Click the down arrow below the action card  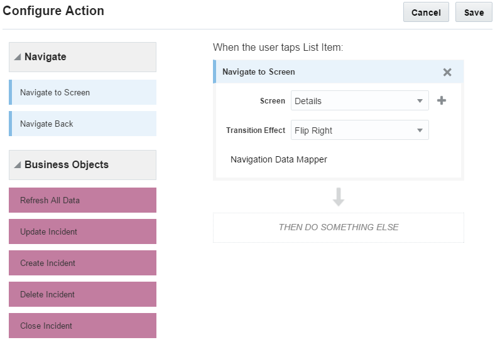point(339,197)
